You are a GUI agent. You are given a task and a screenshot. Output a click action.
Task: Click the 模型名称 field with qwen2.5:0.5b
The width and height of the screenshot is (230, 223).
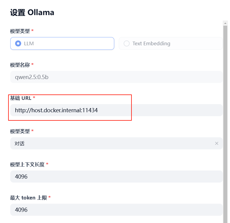116,77
